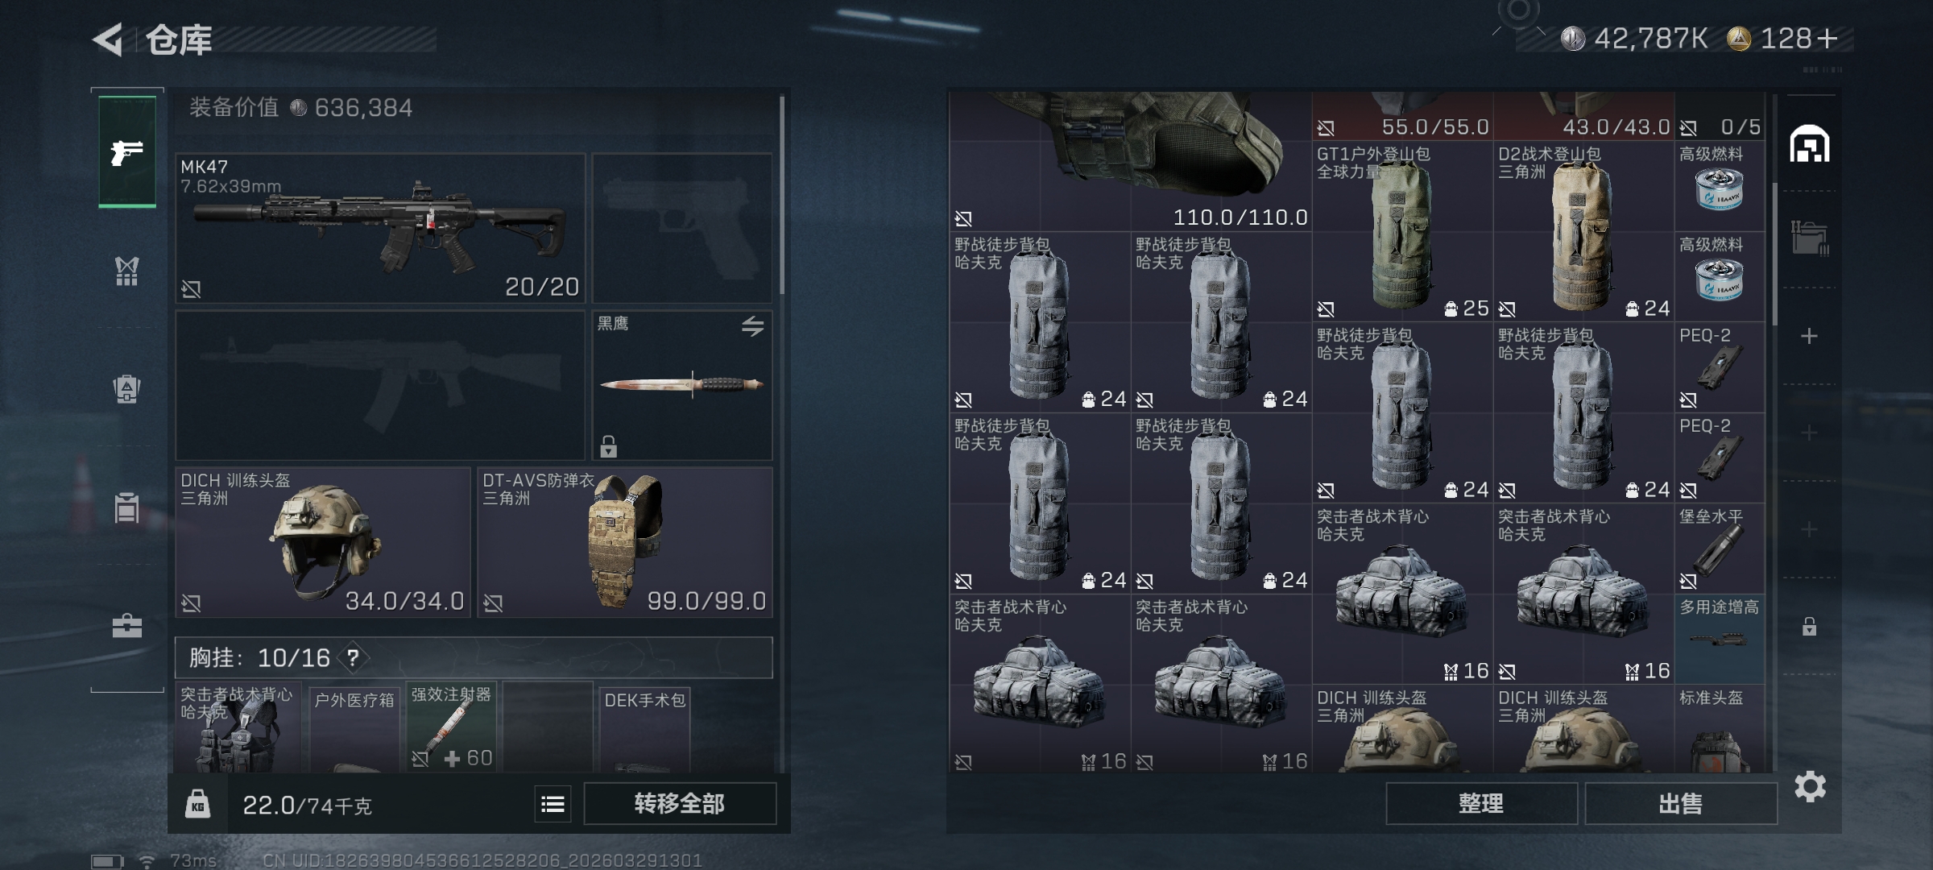Image resolution: width=1933 pixels, height=870 pixels.
Task: Click the chest rig help question mark
Action: coord(353,658)
